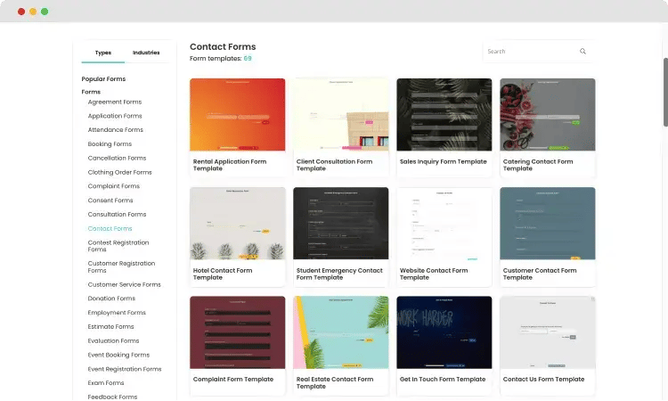668x401 pixels.
Task: Open Get In Touch Form Template
Action: (444, 332)
